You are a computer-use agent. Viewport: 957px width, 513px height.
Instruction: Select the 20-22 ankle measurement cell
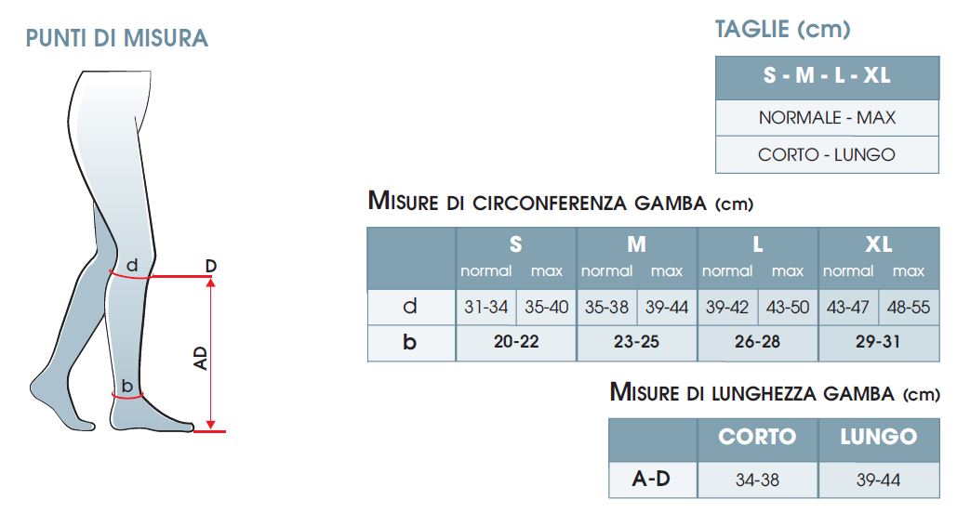tap(516, 342)
